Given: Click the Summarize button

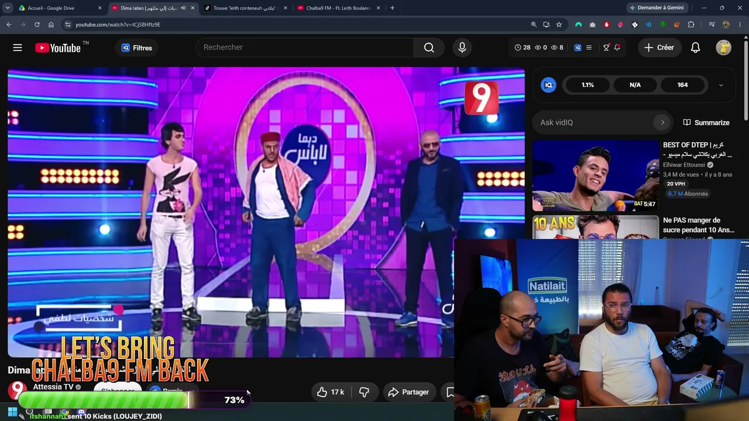Looking at the screenshot, I should point(706,122).
